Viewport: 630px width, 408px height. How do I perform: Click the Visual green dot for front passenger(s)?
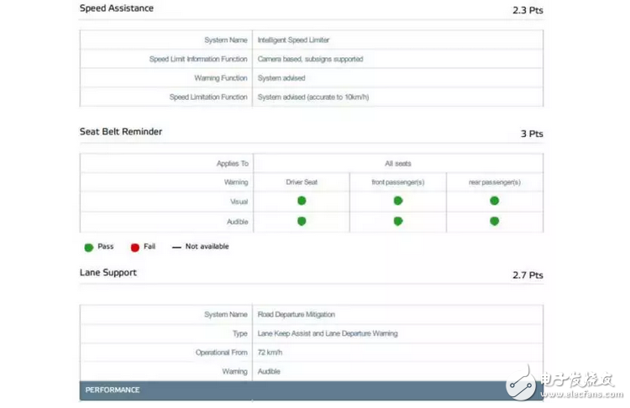(398, 201)
